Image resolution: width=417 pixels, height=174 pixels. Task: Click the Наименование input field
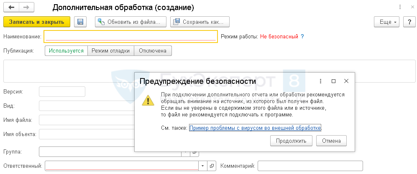(x=130, y=36)
